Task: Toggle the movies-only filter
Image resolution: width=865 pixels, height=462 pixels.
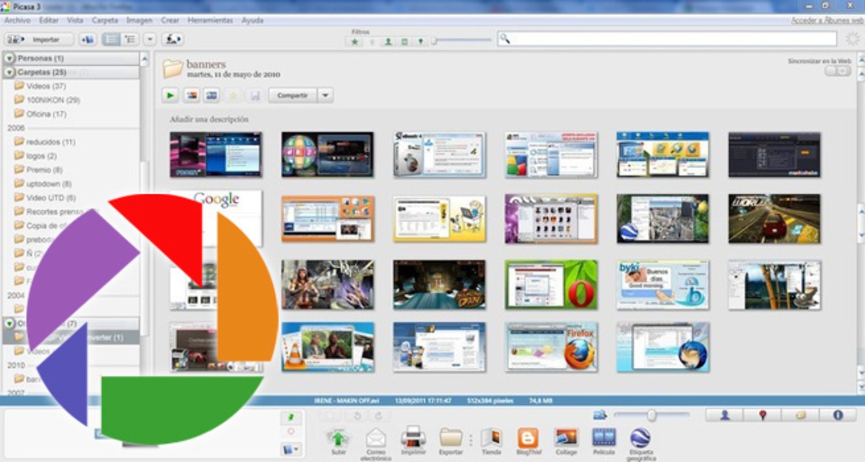Action: point(404,42)
